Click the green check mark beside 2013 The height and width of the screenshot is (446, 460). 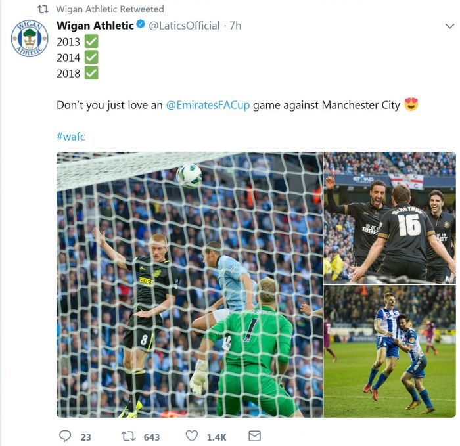point(91,41)
